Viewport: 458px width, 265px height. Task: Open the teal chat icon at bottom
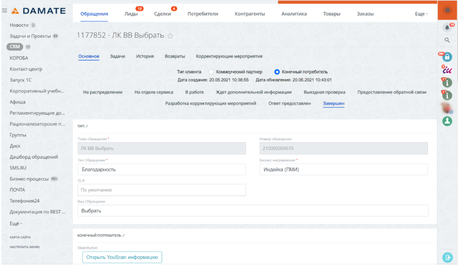click(447, 257)
